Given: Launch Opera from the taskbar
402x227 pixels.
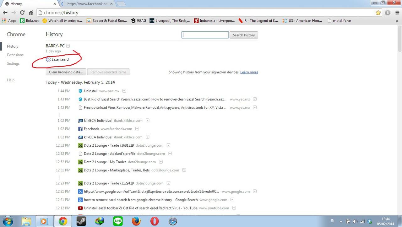Looking at the screenshot, I should [154, 221].
